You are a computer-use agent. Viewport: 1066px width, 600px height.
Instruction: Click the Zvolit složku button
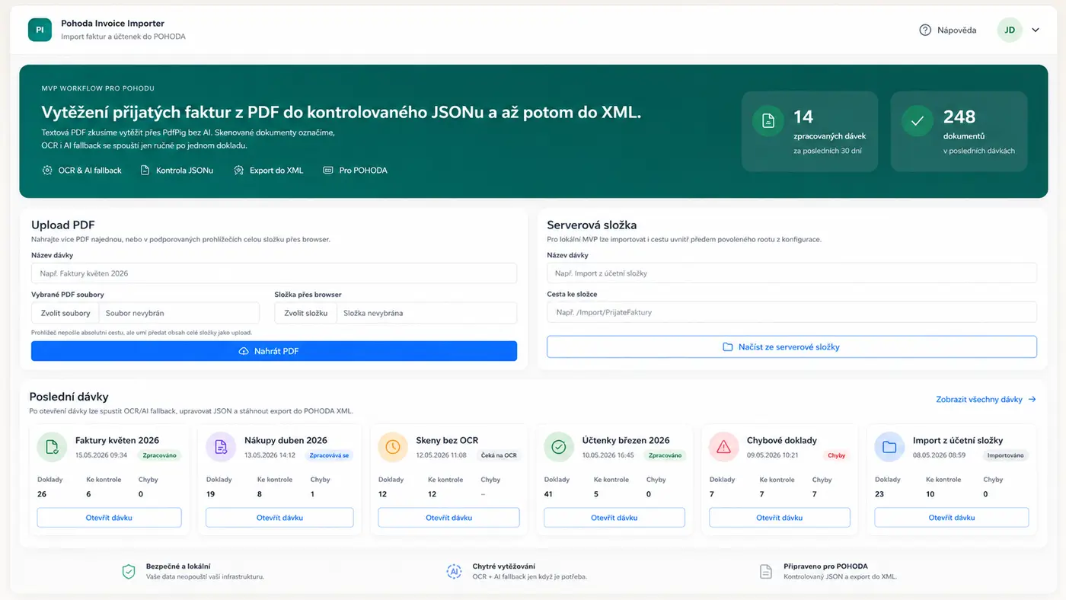(305, 313)
